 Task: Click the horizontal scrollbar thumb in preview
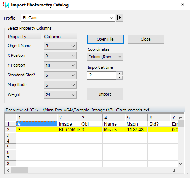point(20,170)
